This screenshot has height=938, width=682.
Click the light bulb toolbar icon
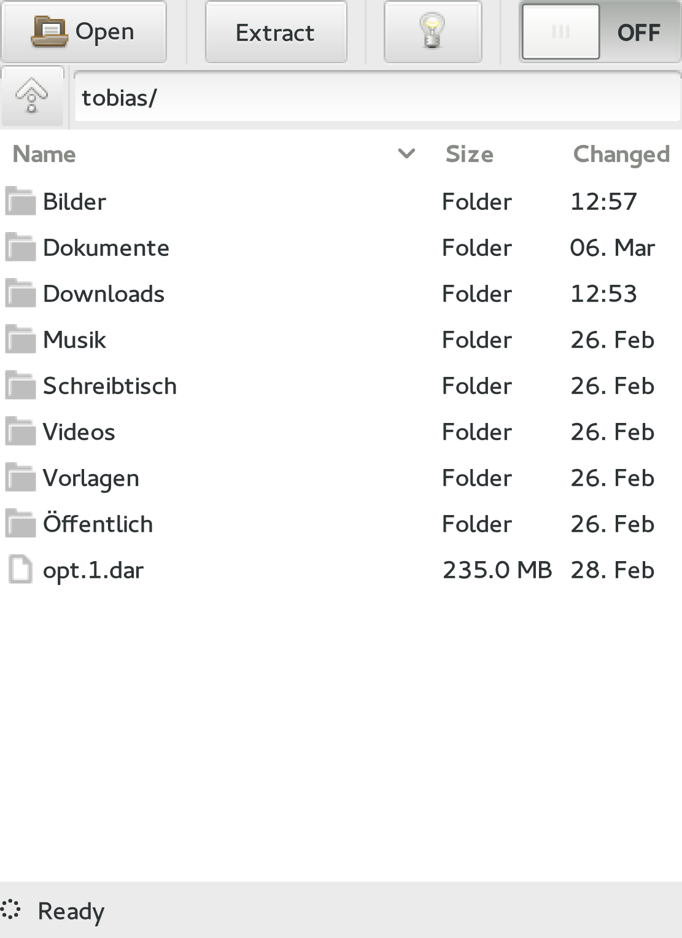pyautogui.click(x=433, y=32)
